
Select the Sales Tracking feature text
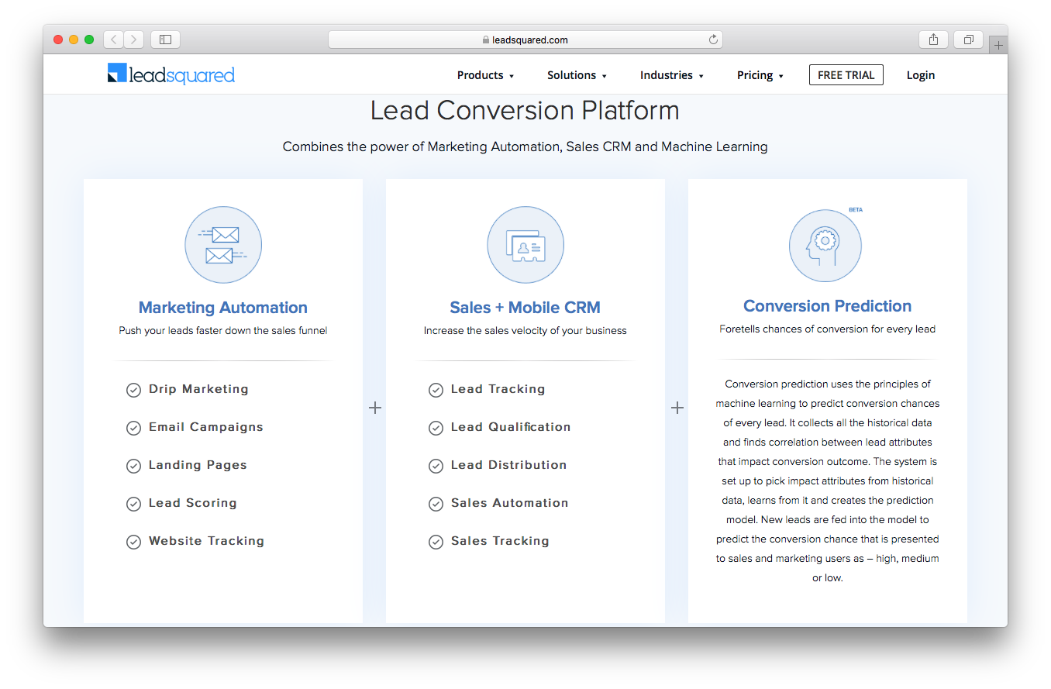[x=500, y=541]
